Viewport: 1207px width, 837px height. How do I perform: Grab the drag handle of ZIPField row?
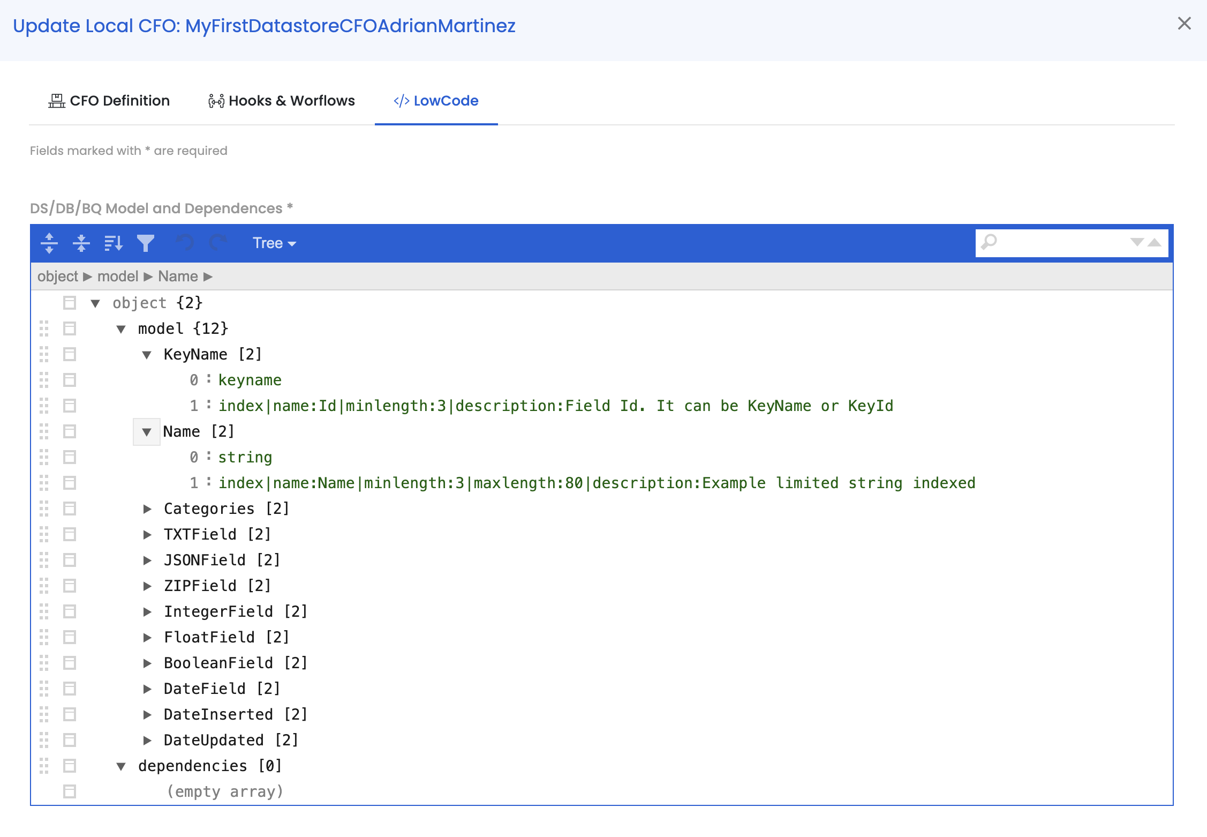tap(44, 586)
